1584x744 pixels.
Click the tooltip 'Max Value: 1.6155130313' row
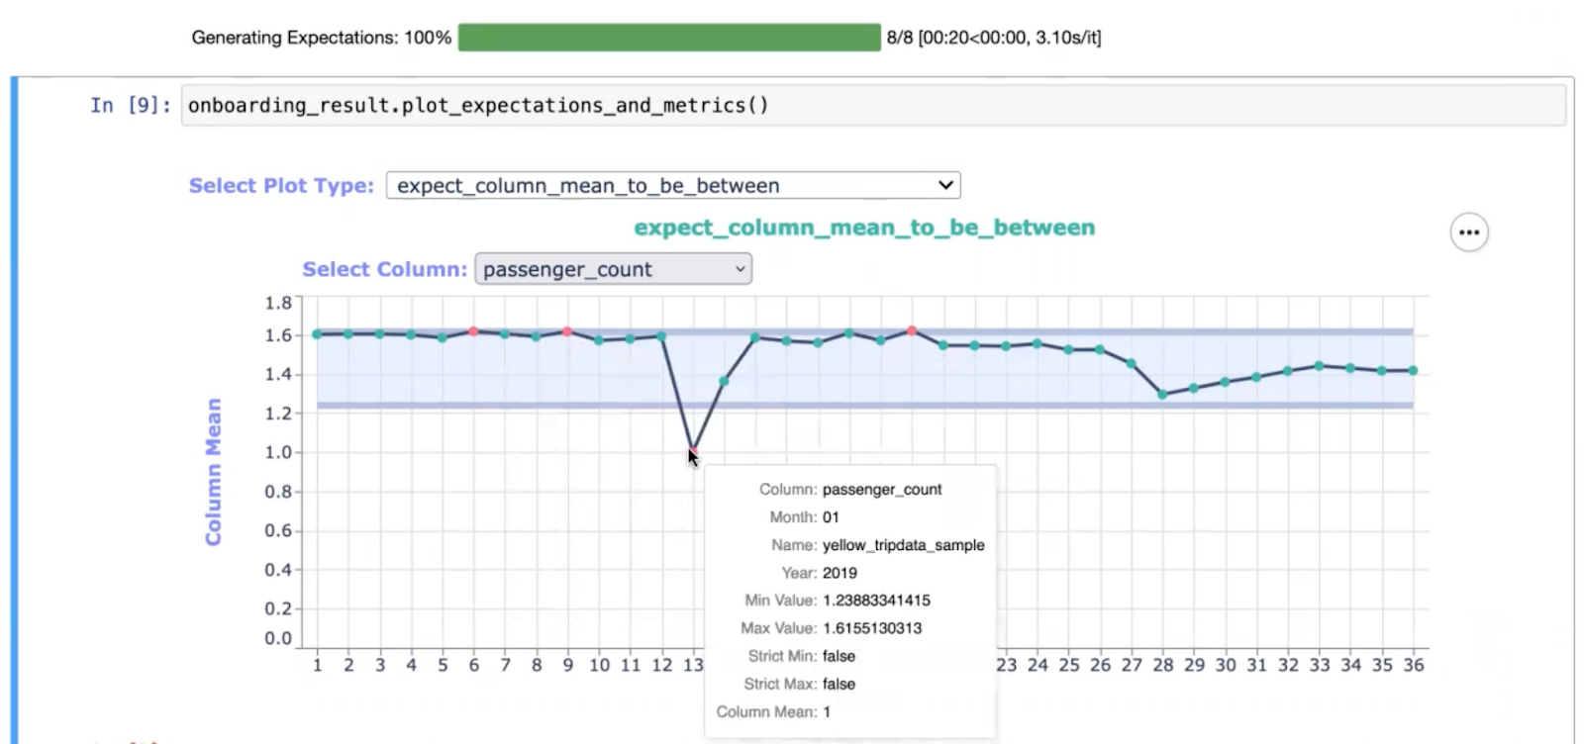pos(831,628)
